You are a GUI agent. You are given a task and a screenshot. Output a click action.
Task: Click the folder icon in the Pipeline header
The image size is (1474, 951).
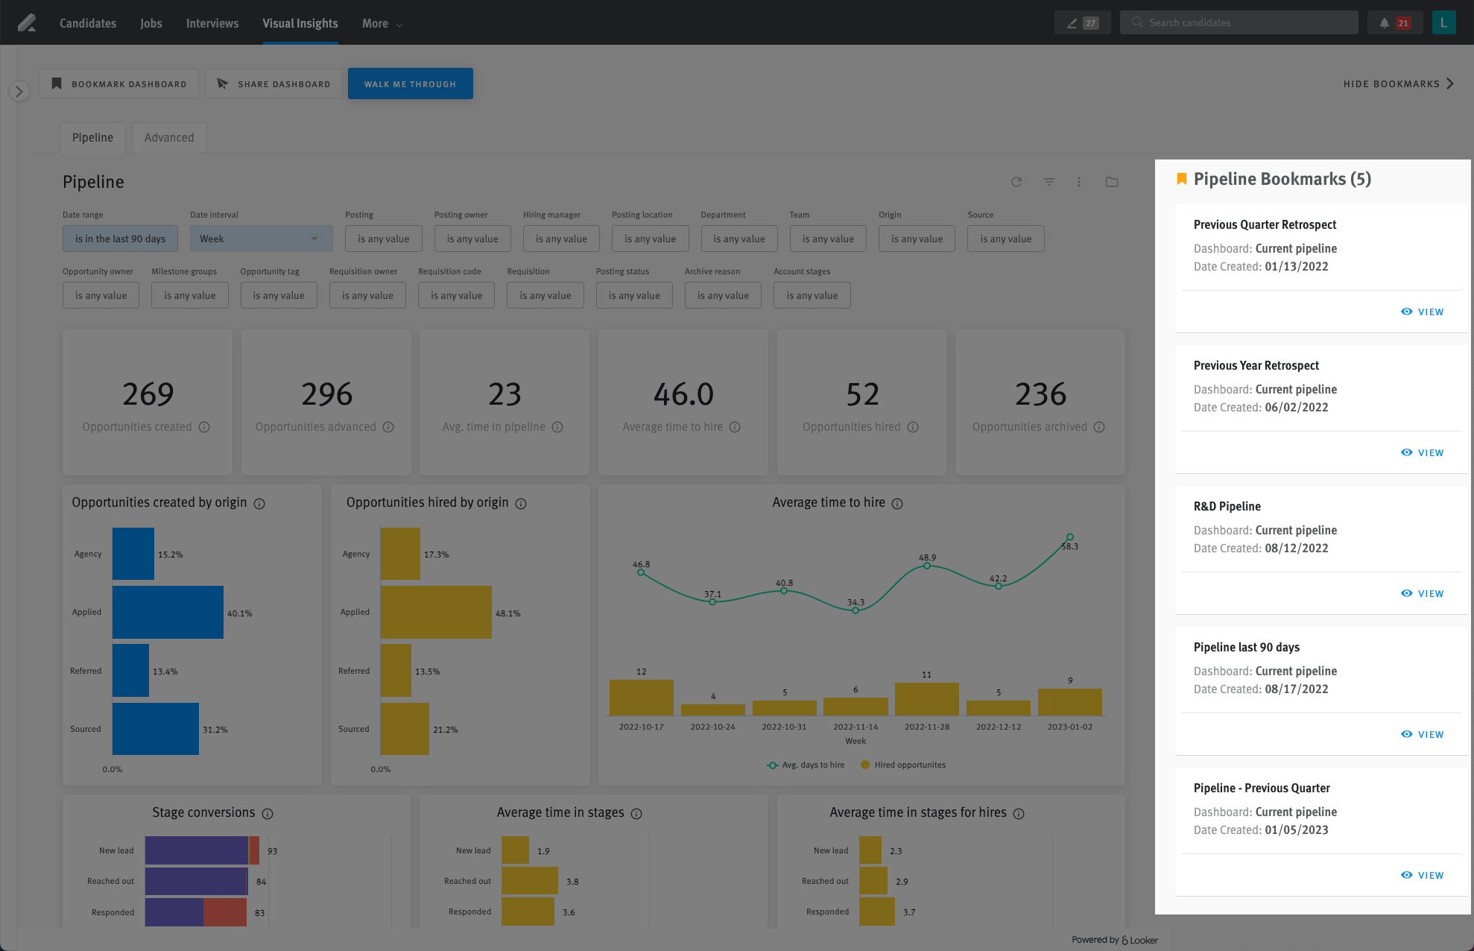pos(1111,181)
